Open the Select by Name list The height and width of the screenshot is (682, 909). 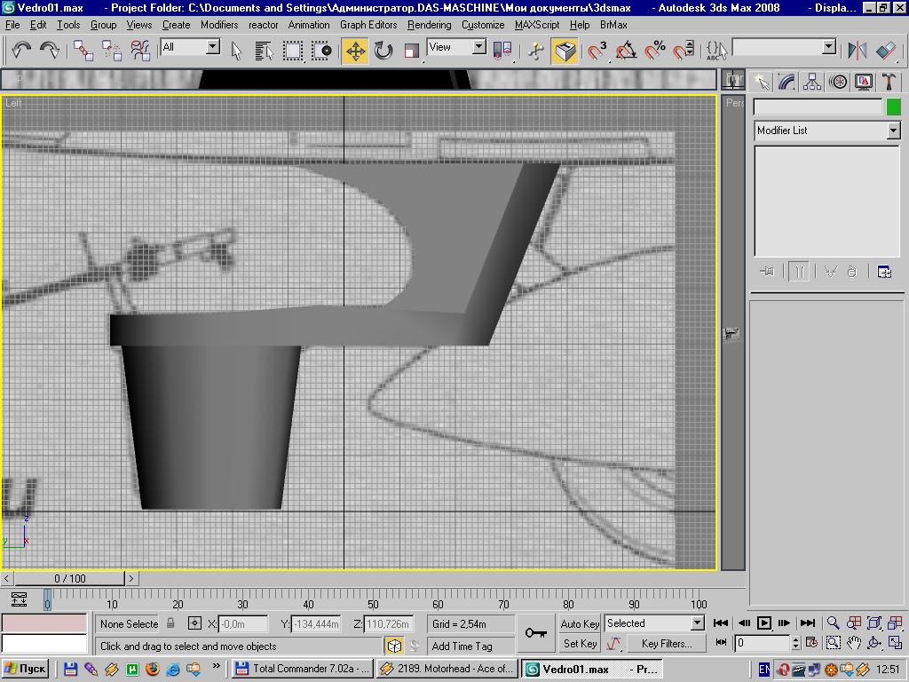pos(264,51)
